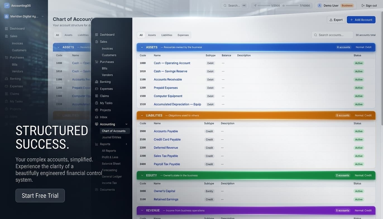Click the Dashboard icon in the front sidebar

pos(97,35)
